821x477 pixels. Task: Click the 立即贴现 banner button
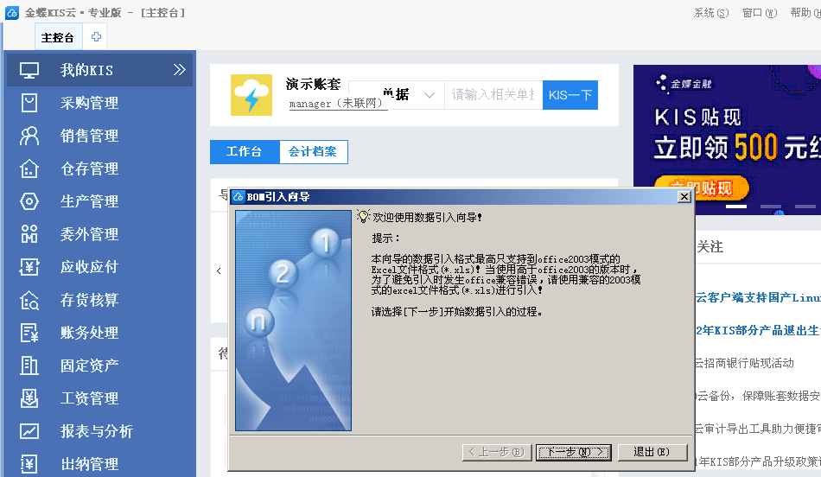[702, 188]
